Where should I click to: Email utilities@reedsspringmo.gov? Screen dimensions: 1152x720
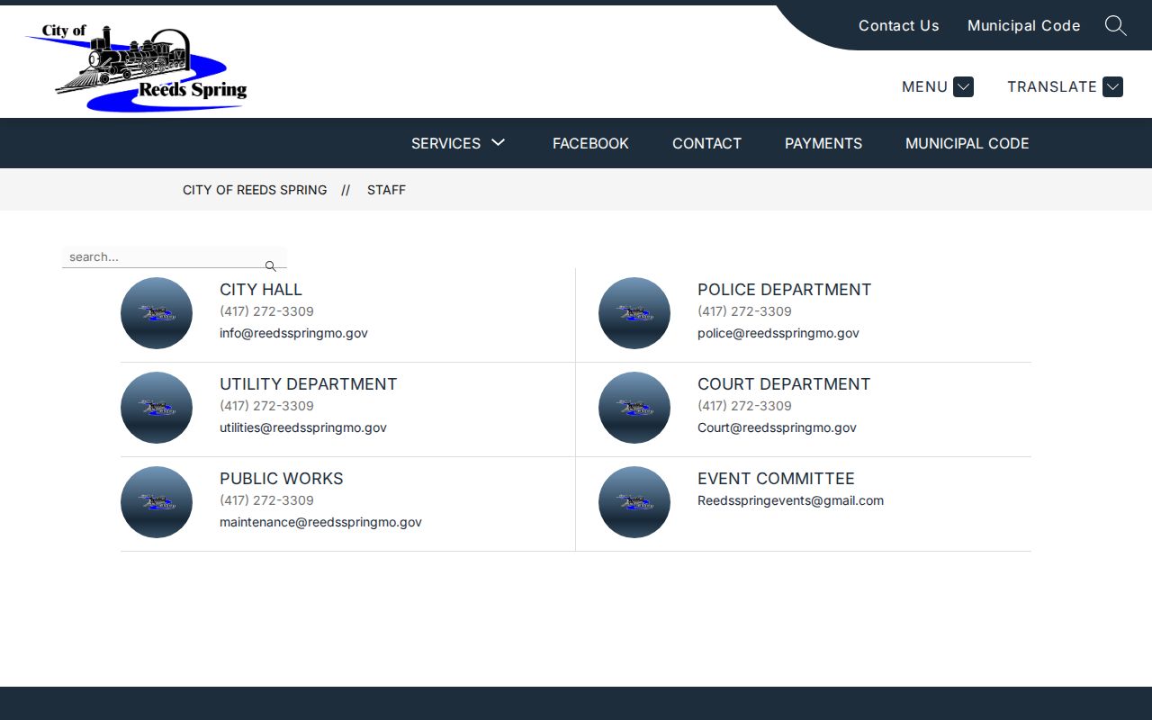303,427
